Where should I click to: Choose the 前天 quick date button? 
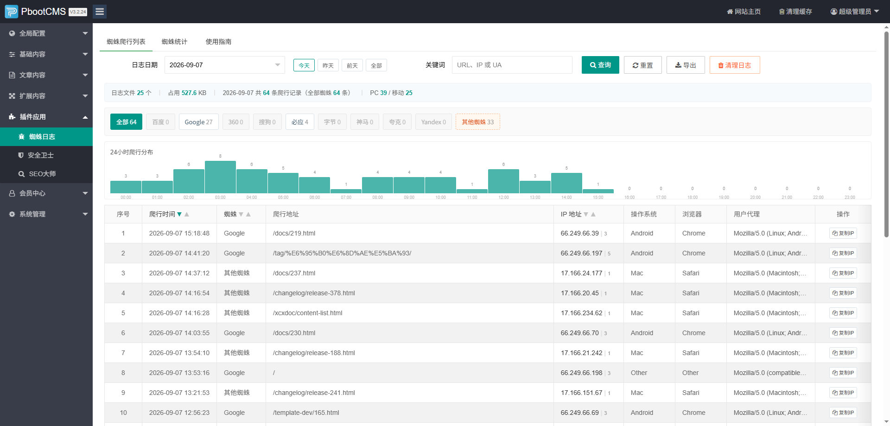point(352,65)
